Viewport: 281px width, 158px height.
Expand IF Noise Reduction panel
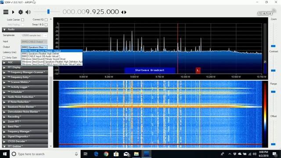[25, 102]
